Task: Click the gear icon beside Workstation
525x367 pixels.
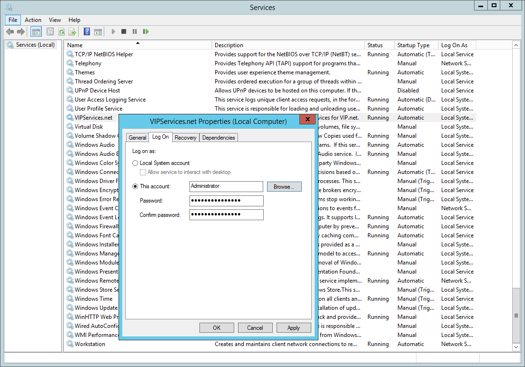Action: 69,344
